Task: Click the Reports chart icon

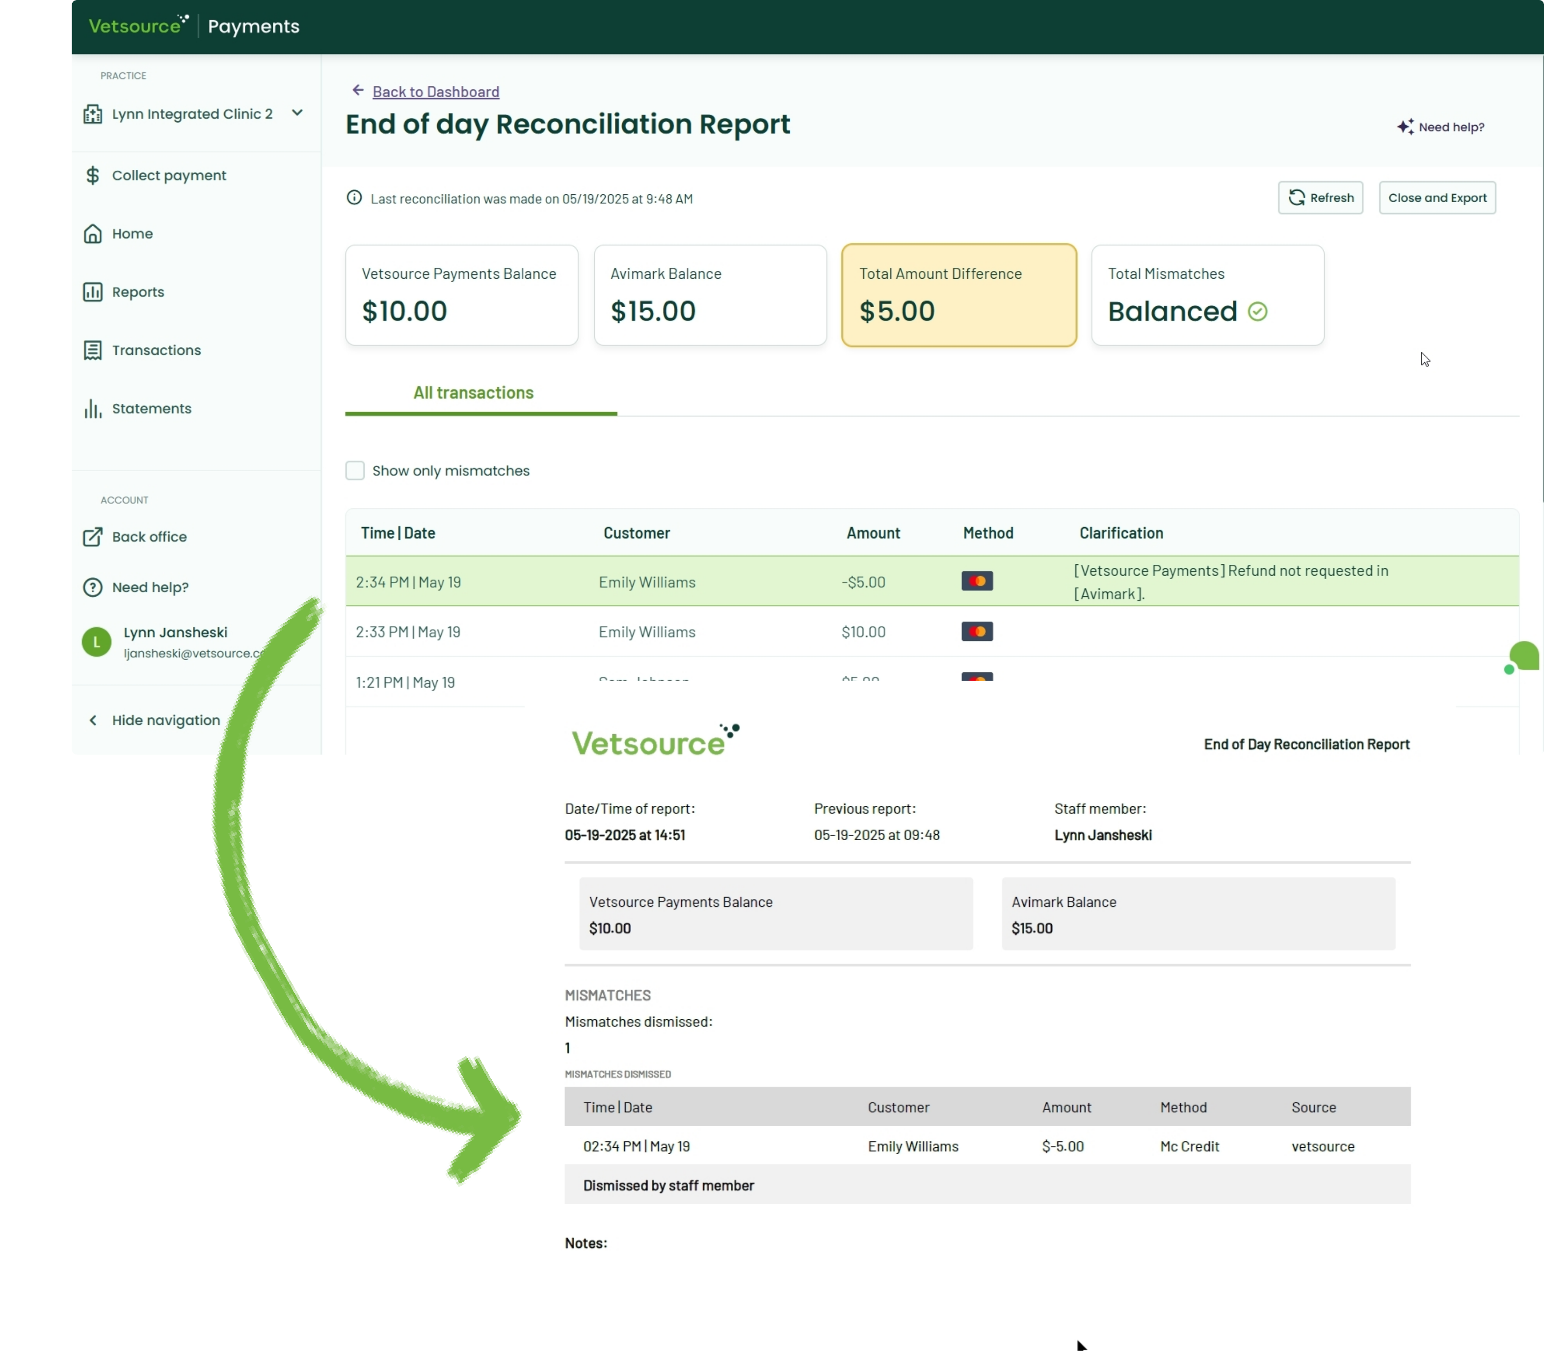Action: pyautogui.click(x=93, y=292)
